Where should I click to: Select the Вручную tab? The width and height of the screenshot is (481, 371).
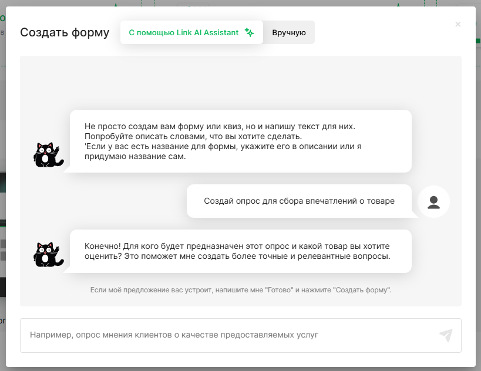pos(289,32)
